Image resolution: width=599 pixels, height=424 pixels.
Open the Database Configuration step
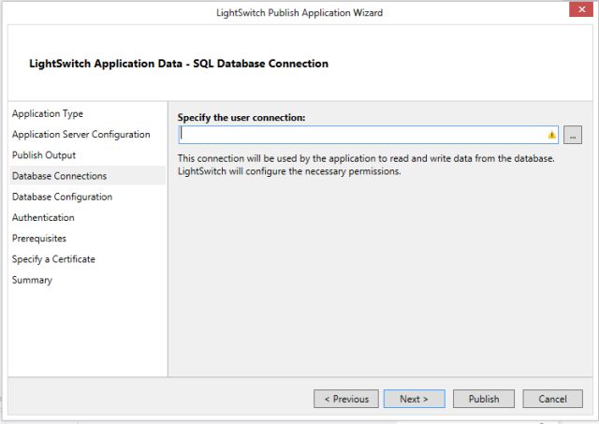[x=62, y=197]
